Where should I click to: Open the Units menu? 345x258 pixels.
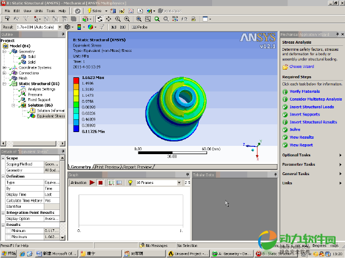(x=39, y=10)
